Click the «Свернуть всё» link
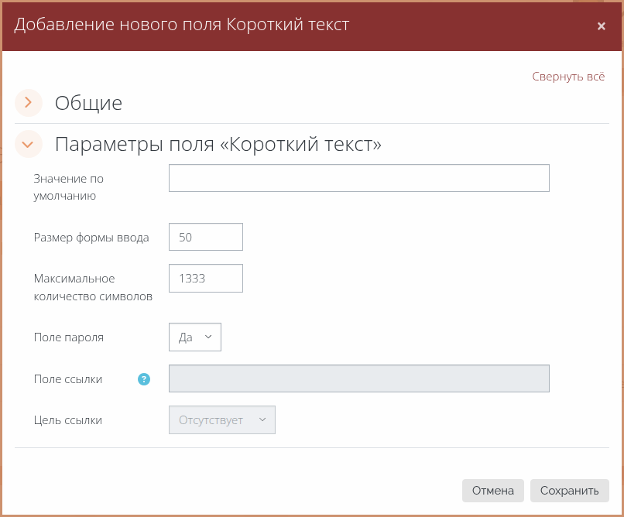The height and width of the screenshot is (517, 624). (567, 77)
